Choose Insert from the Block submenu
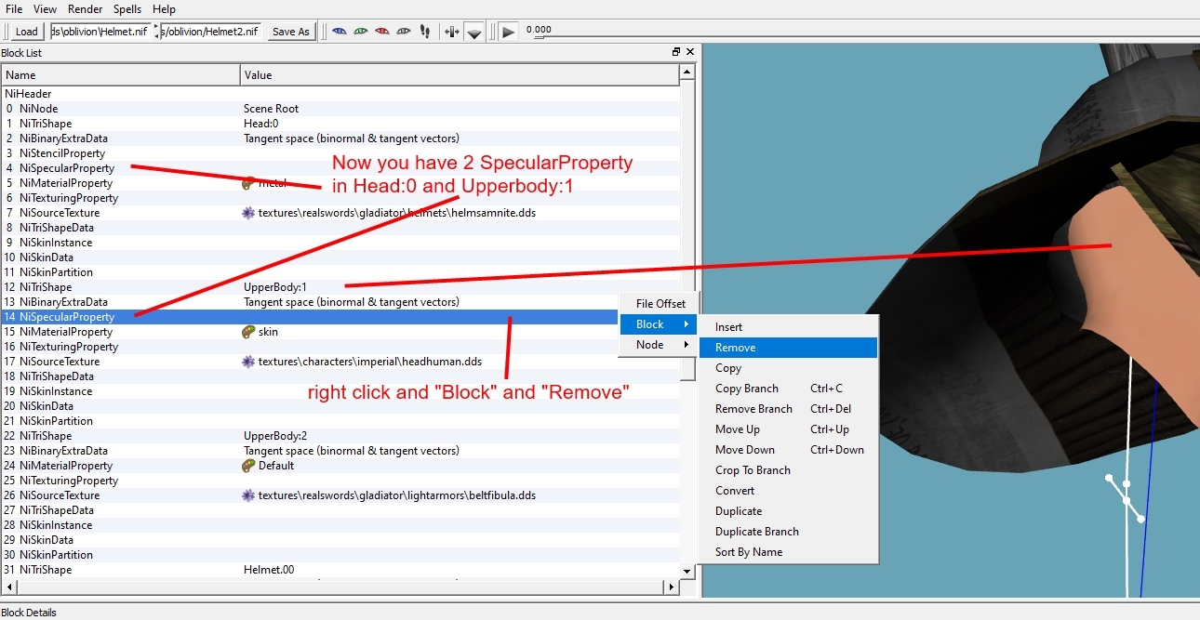The image size is (1200, 620). 788,327
